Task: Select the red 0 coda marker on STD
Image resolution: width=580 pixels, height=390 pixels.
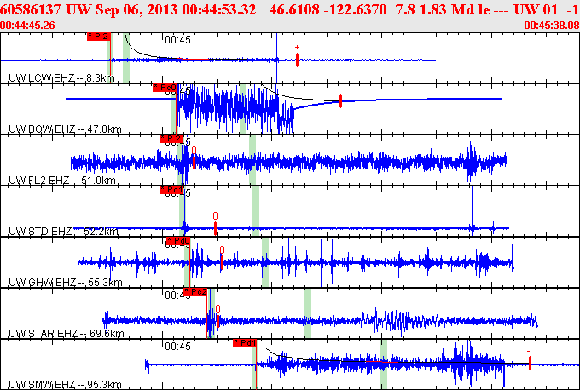Action: click(x=215, y=224)
